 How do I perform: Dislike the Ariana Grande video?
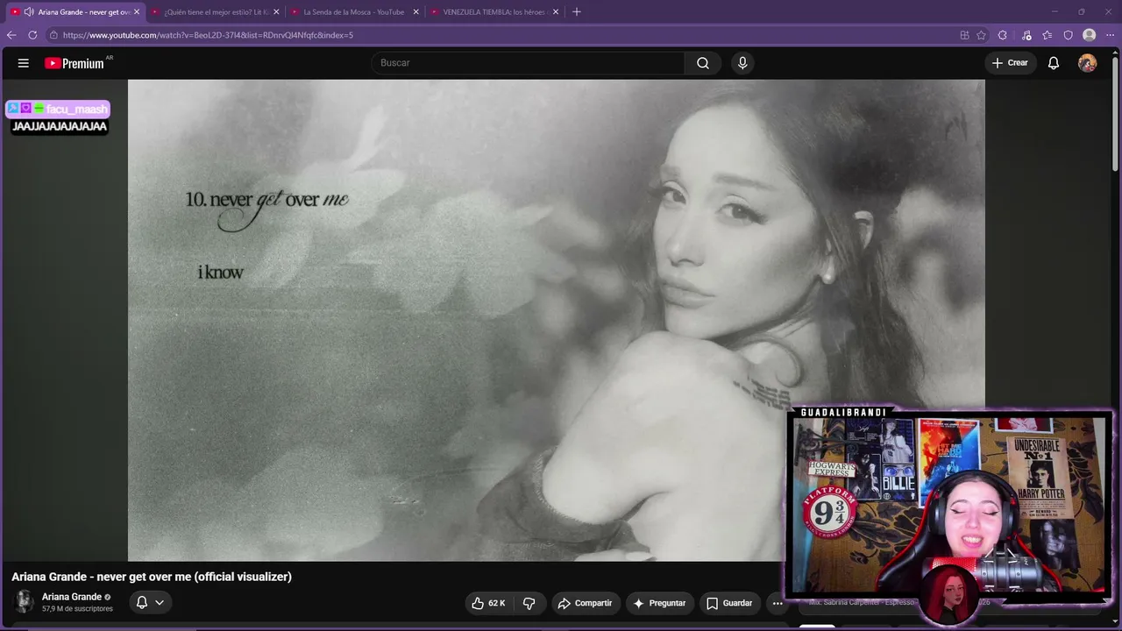tap(529, 603)
